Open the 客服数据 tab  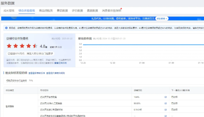click(x=92, y=10)
